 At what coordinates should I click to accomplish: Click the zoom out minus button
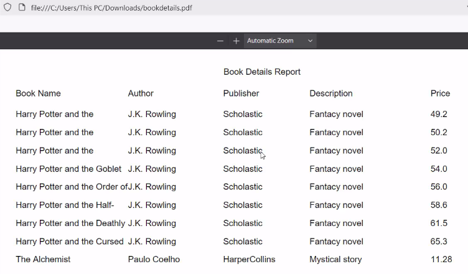click(220, 41)
